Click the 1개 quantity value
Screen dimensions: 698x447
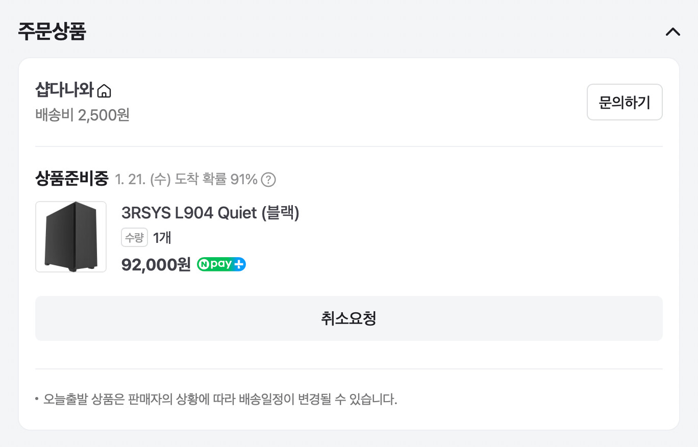(162, 237)
